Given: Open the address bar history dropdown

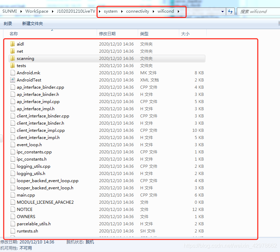Looking at the screenshot, I should 222,12.
